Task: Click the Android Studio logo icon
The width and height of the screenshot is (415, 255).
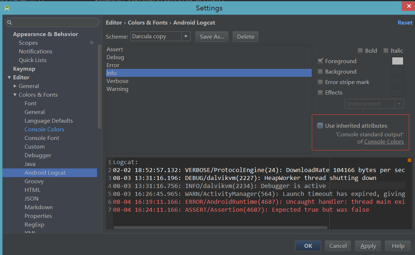Action: [7, 8]
